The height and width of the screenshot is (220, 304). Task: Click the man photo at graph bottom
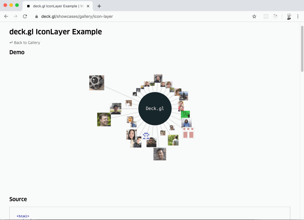tap(160, 154)
